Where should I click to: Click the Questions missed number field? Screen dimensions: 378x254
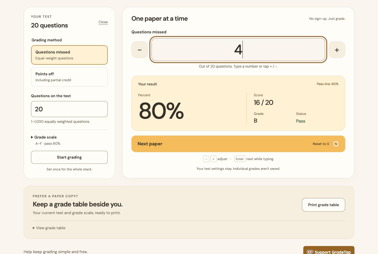[x=238, y=50]
